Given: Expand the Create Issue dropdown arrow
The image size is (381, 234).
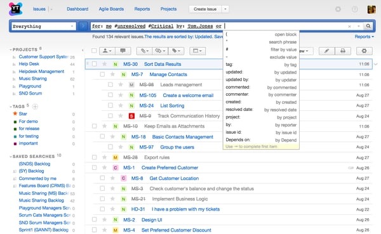Looking at the screenshot, I should (225, 10).
